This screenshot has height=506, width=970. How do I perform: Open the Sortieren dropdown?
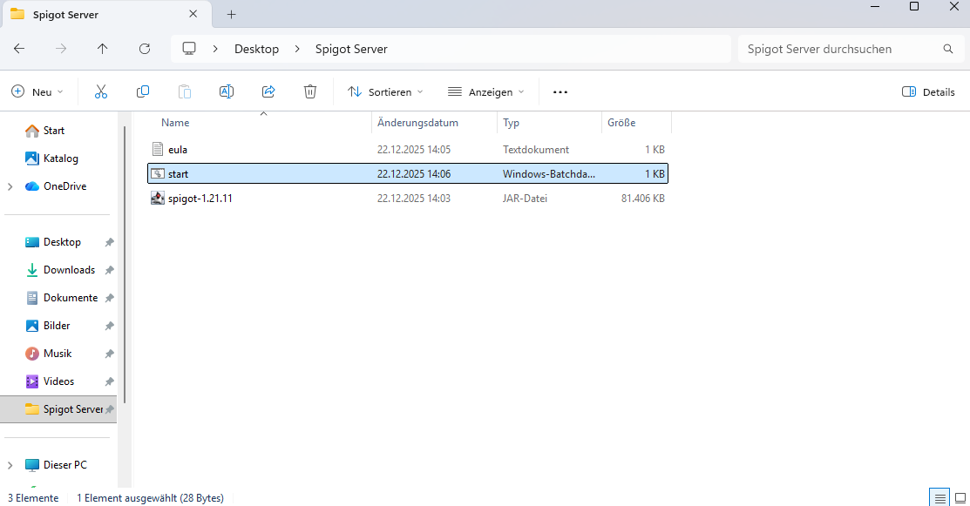tap(384, 91)
